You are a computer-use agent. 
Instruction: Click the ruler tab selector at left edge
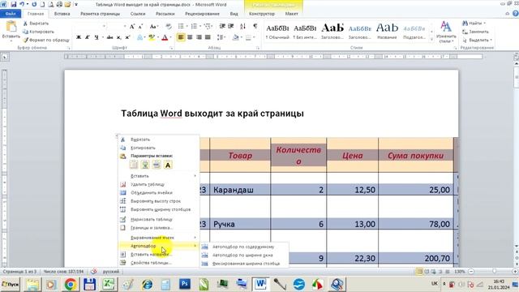pyautogui.click(x=5, y=57)
